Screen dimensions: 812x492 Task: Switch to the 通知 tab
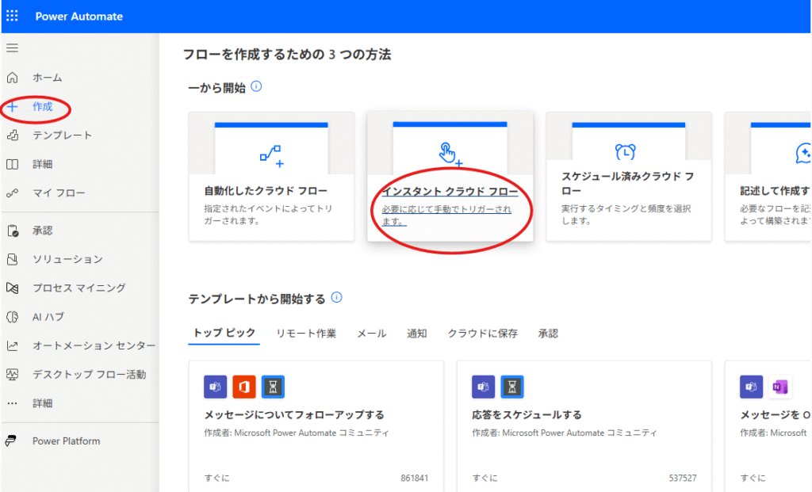pos(417,334)
